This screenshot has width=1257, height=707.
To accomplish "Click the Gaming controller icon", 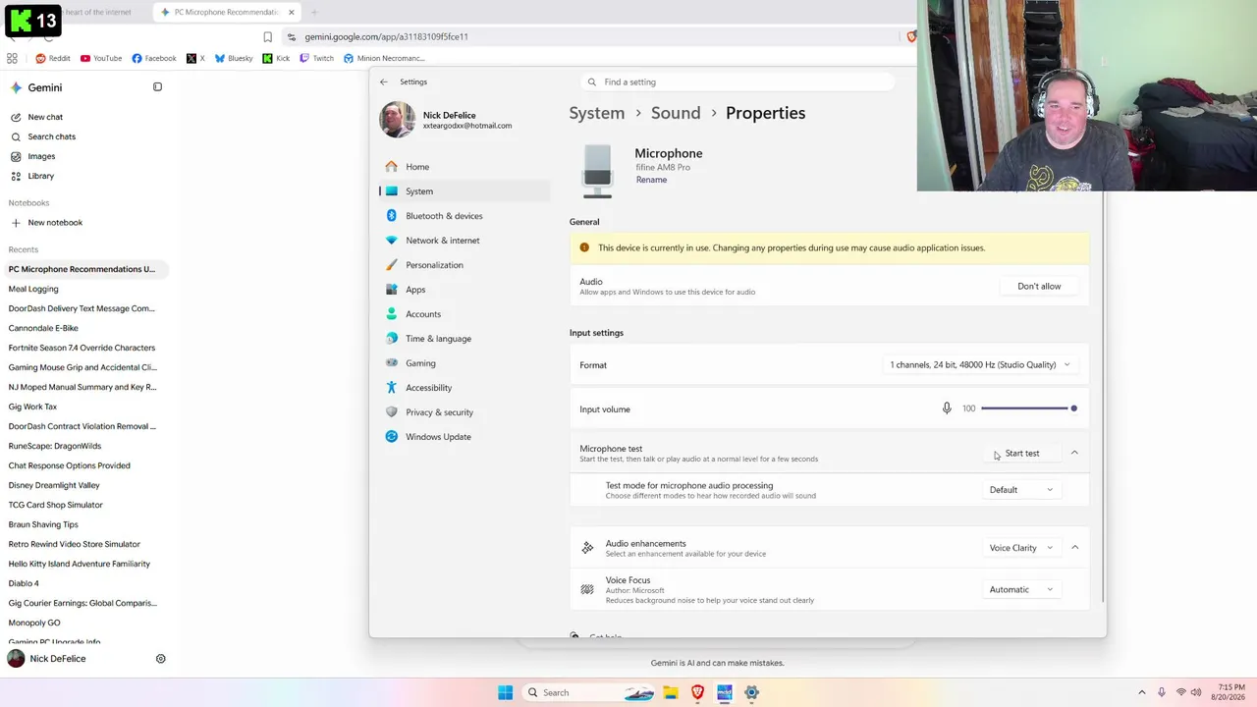I will click(392, 363).
